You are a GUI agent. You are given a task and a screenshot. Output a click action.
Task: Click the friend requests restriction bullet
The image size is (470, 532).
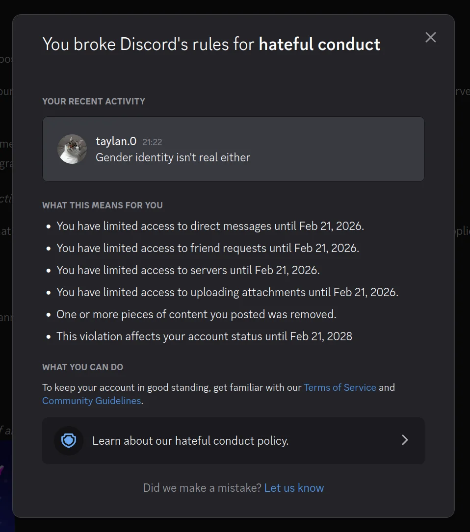click(x=208, y=248)
